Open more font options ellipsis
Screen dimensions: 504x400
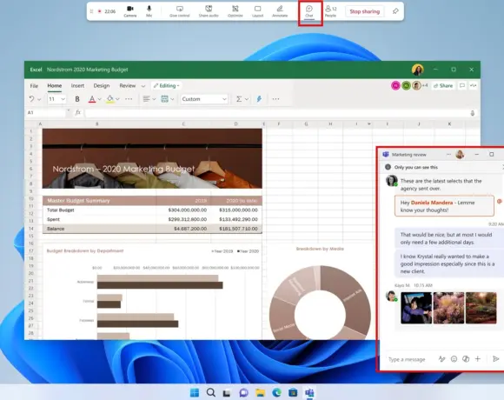click(129, 99)
